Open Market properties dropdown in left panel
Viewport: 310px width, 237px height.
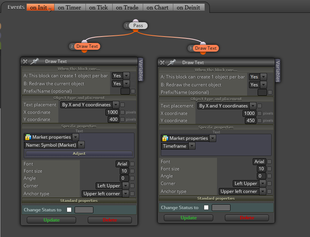75,137
